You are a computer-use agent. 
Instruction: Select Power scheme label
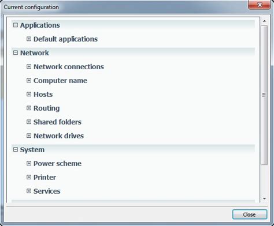(57, 164)
